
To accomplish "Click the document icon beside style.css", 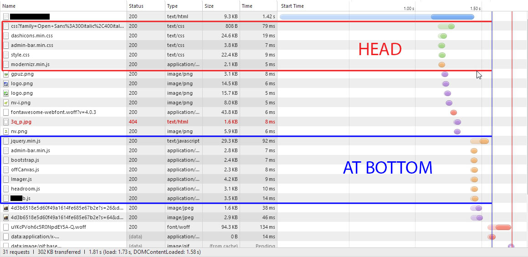I will pos(6,55).
